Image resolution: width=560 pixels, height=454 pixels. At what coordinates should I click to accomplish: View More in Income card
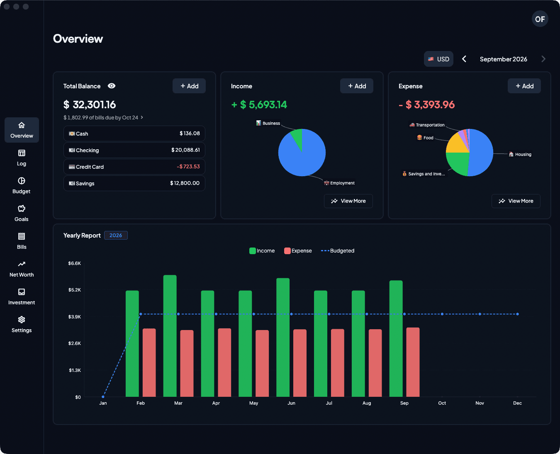348,201
